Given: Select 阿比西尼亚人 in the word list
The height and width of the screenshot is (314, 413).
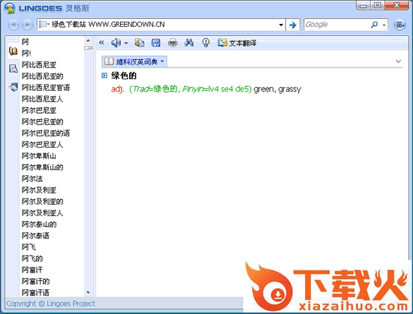Looking at the screenshot, I should point(42,99).
